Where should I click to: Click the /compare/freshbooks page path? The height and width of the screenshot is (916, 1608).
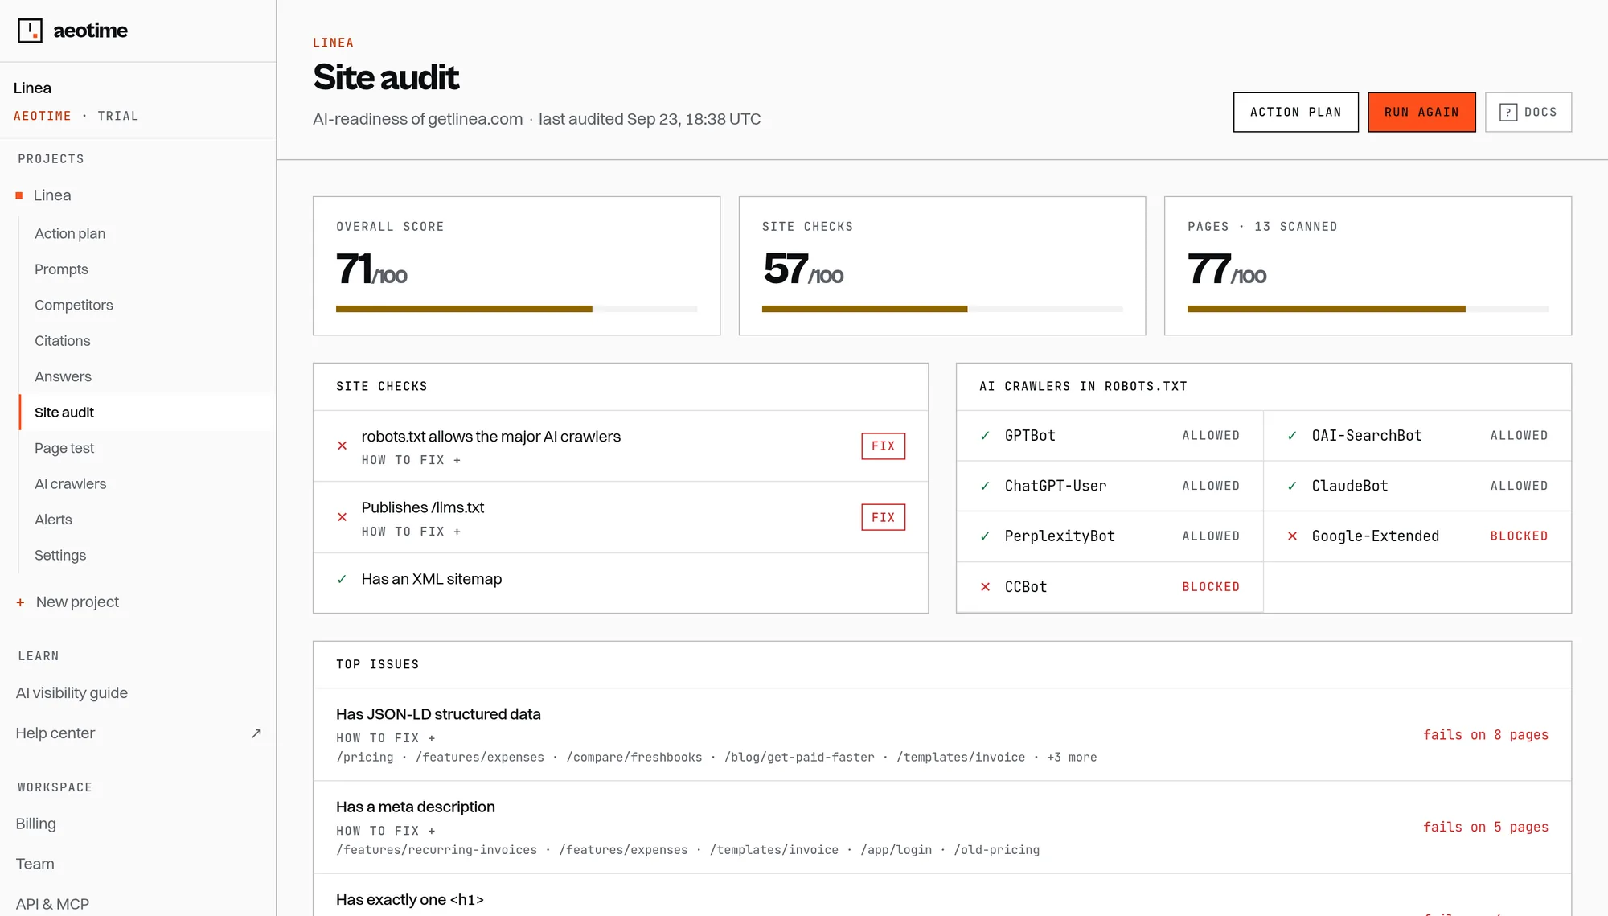[634, 758]
